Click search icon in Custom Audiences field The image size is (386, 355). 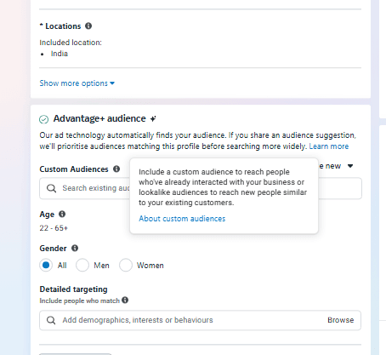pos(51,188)
